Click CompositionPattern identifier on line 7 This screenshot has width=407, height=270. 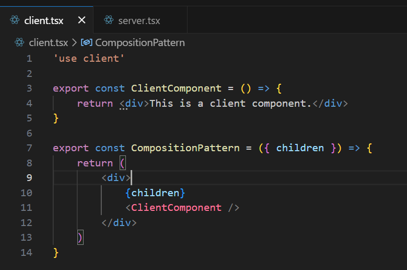(185, 148)
